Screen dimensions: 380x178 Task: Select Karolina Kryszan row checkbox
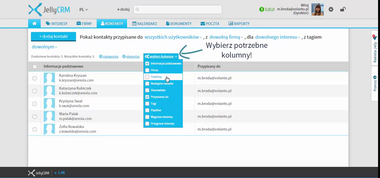coord(35,78)
